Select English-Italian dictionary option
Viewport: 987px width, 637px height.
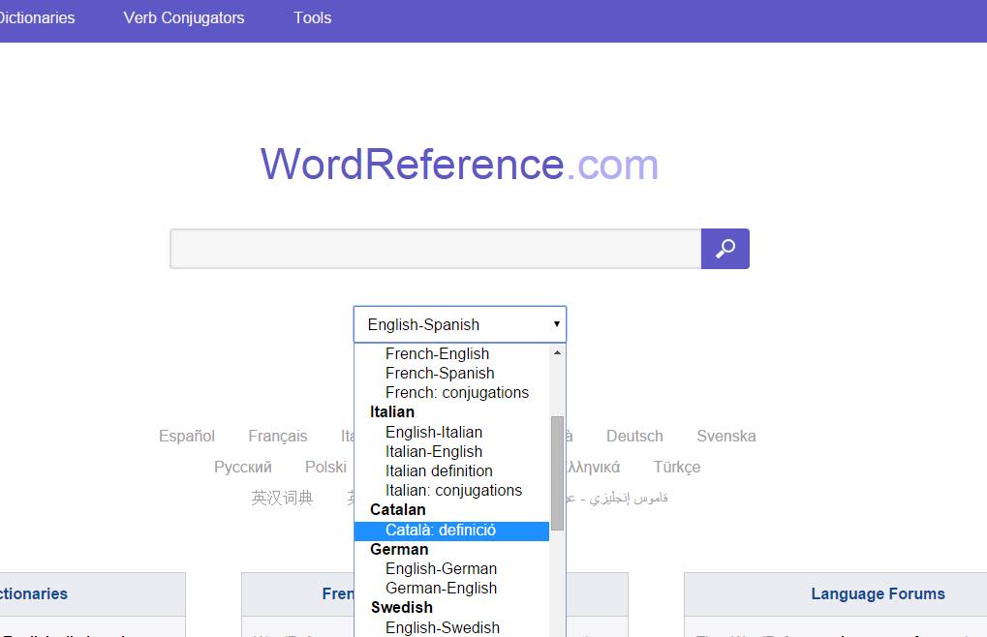(451, 432)
